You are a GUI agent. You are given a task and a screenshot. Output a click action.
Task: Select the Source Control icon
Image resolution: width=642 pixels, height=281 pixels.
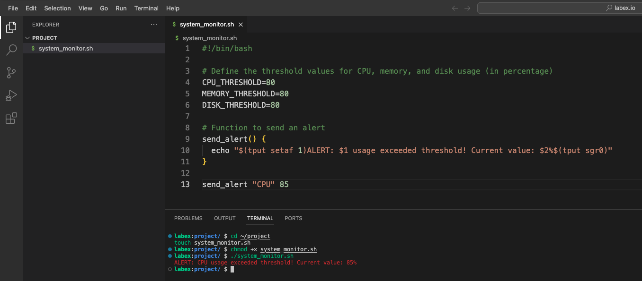coord(10,72)
